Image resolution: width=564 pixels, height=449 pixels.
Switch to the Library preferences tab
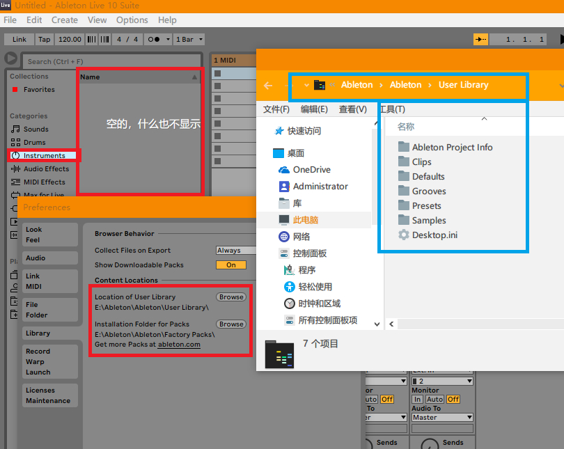[x=50, y=333]
